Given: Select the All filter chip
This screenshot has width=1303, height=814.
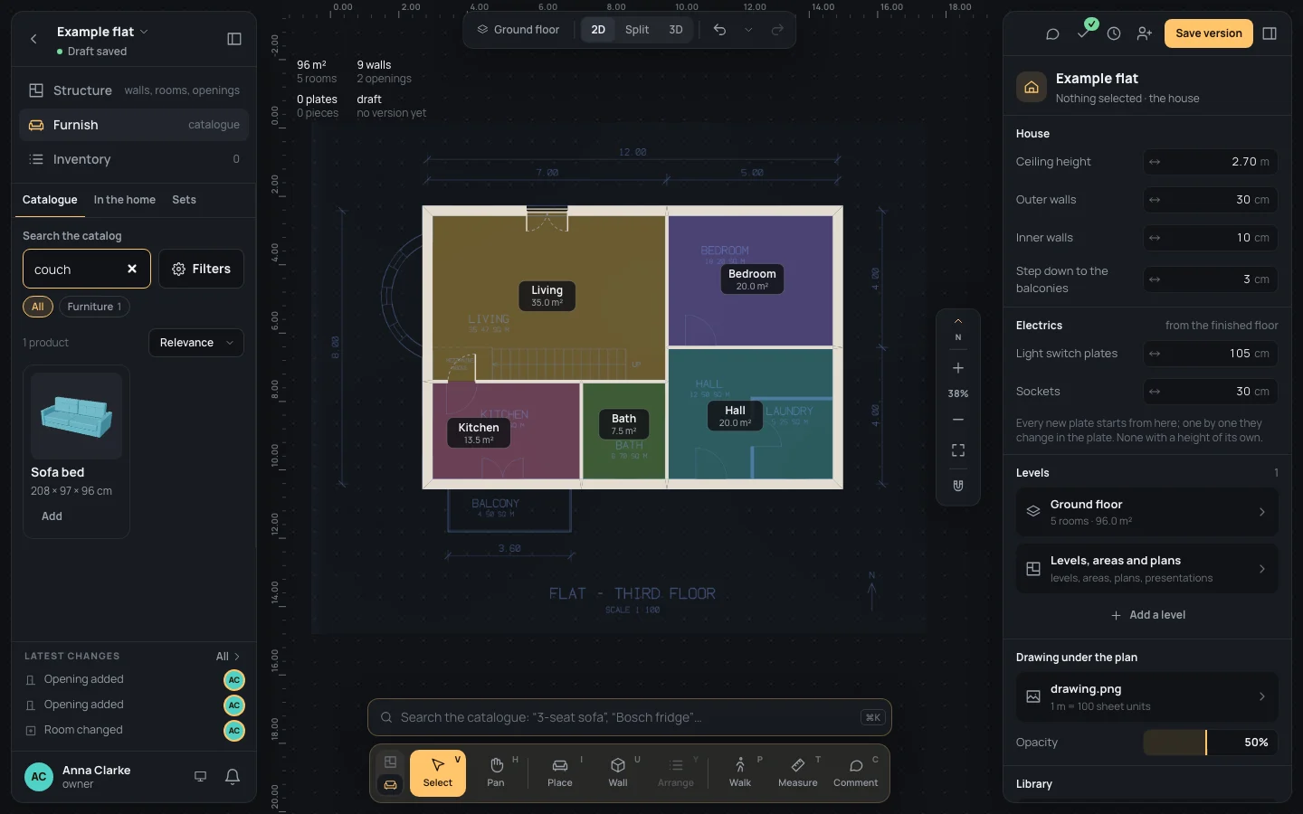Looking at the screenshot, I should tap(37, 307).
